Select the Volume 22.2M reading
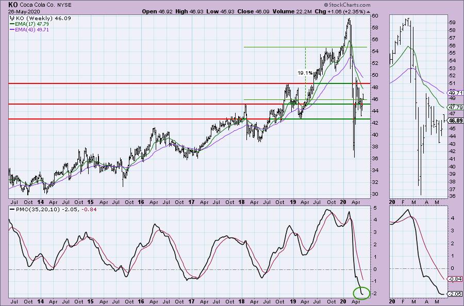Image resolution: width=464 pixels, height=306 pixels. click(x=292, y=11)
